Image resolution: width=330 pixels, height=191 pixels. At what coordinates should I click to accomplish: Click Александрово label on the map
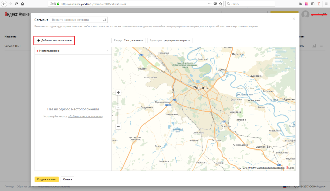point(240,145)
